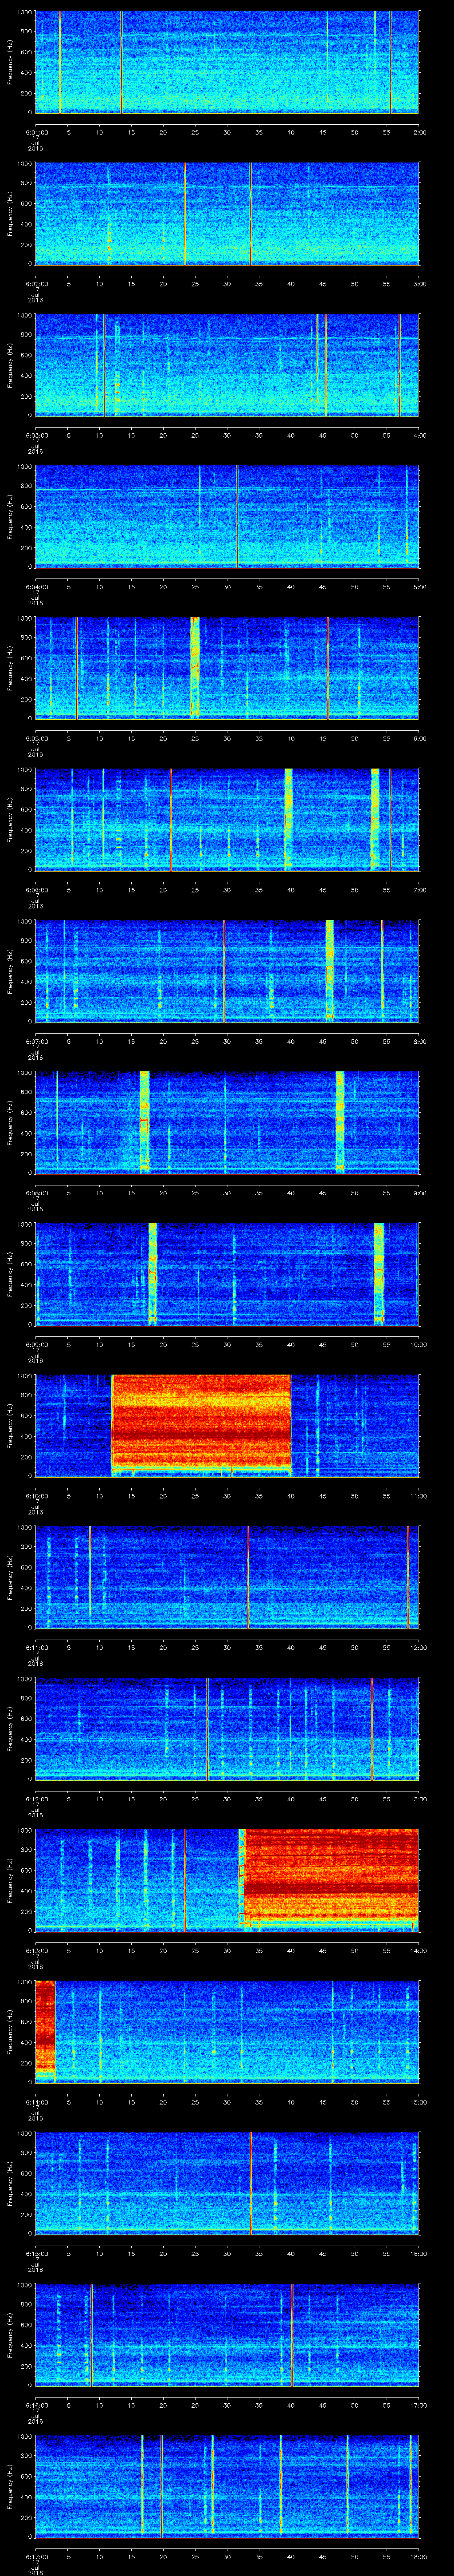
Task: Click the 6:17:00 start time label
Action: pyautogui.click(x=36, y=2556)
